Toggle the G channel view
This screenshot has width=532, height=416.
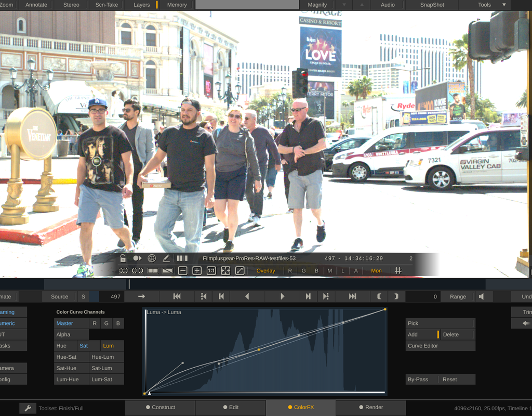coord(303,270)
